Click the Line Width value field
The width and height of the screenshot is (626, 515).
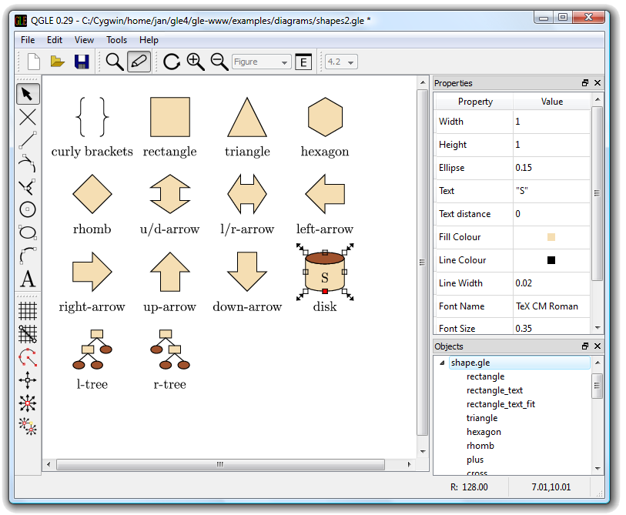coord(551,283)
